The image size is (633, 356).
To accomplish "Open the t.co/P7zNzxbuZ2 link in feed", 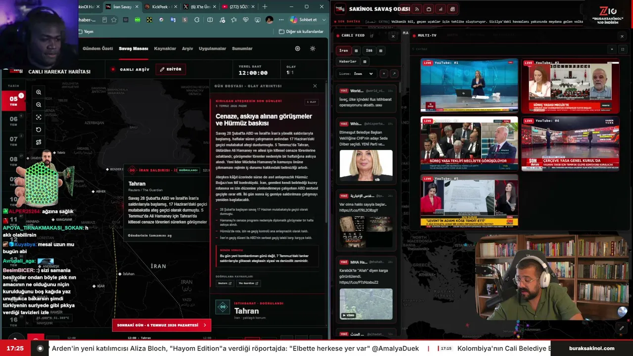I will [359, 282].
